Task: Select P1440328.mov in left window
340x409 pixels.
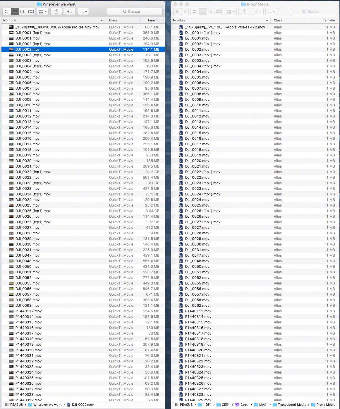Action: click(x=83, y=395)
